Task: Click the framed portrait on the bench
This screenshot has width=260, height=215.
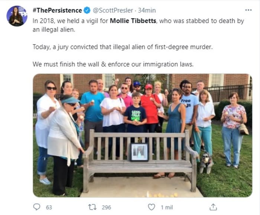Action: point(139,152)
